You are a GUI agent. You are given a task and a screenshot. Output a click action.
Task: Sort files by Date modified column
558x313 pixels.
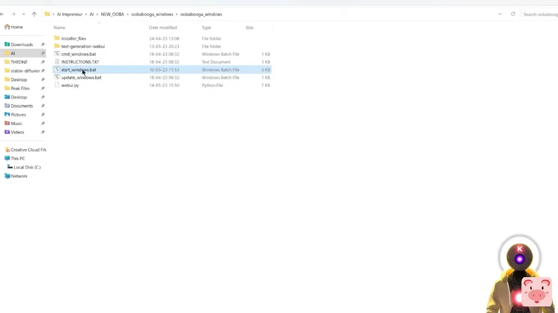162,27
